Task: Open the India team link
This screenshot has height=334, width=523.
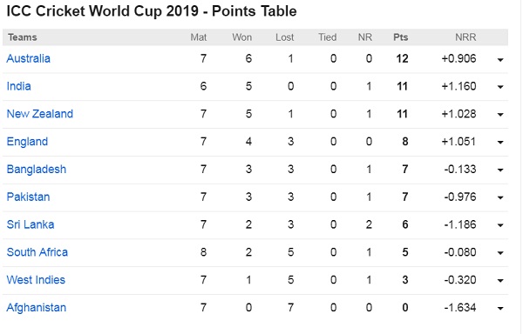Action: tap(18, 86)
